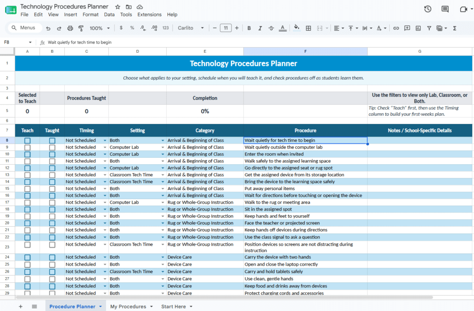Tick the Teach checkbox in row 17
This screenshot has height=311, width=474.
point(27,203)
